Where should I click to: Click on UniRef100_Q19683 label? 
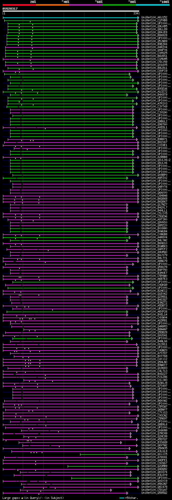tap(154, 368)
